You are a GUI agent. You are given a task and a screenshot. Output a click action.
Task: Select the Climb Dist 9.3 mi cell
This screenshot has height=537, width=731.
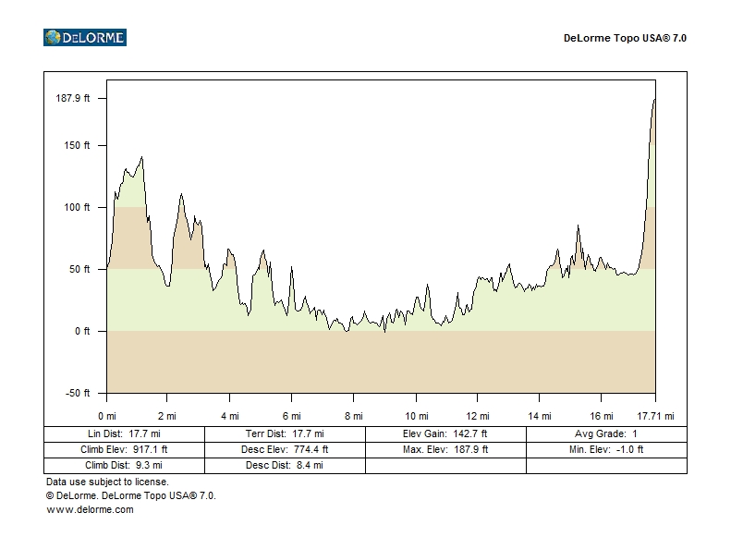tap(124, 465)
